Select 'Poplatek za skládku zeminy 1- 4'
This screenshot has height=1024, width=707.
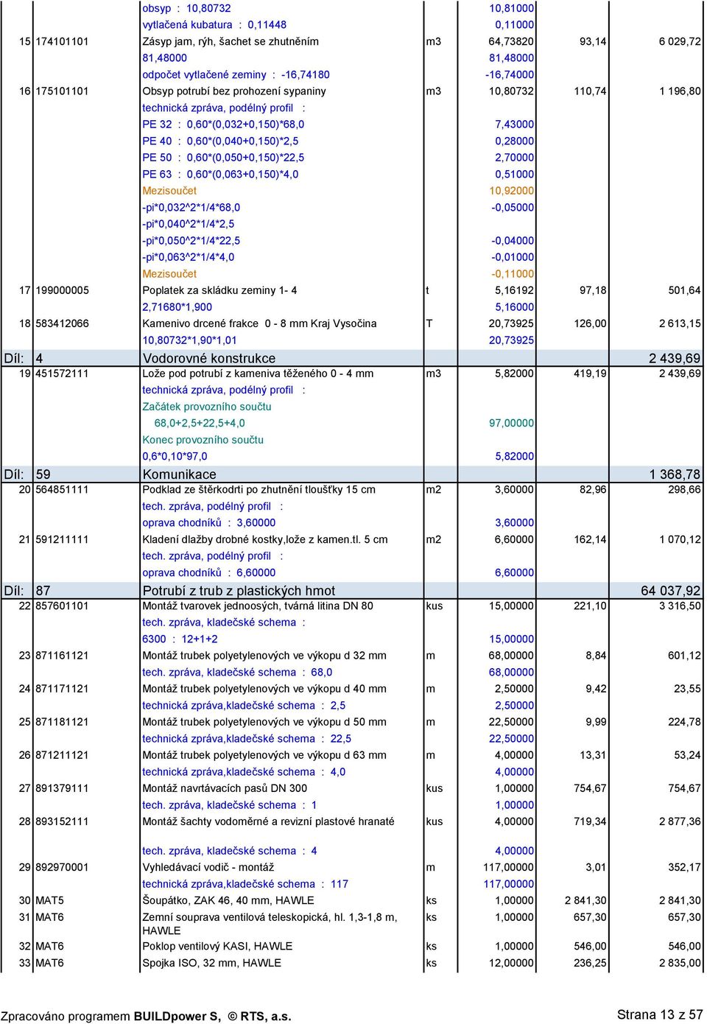click(219, 290)
